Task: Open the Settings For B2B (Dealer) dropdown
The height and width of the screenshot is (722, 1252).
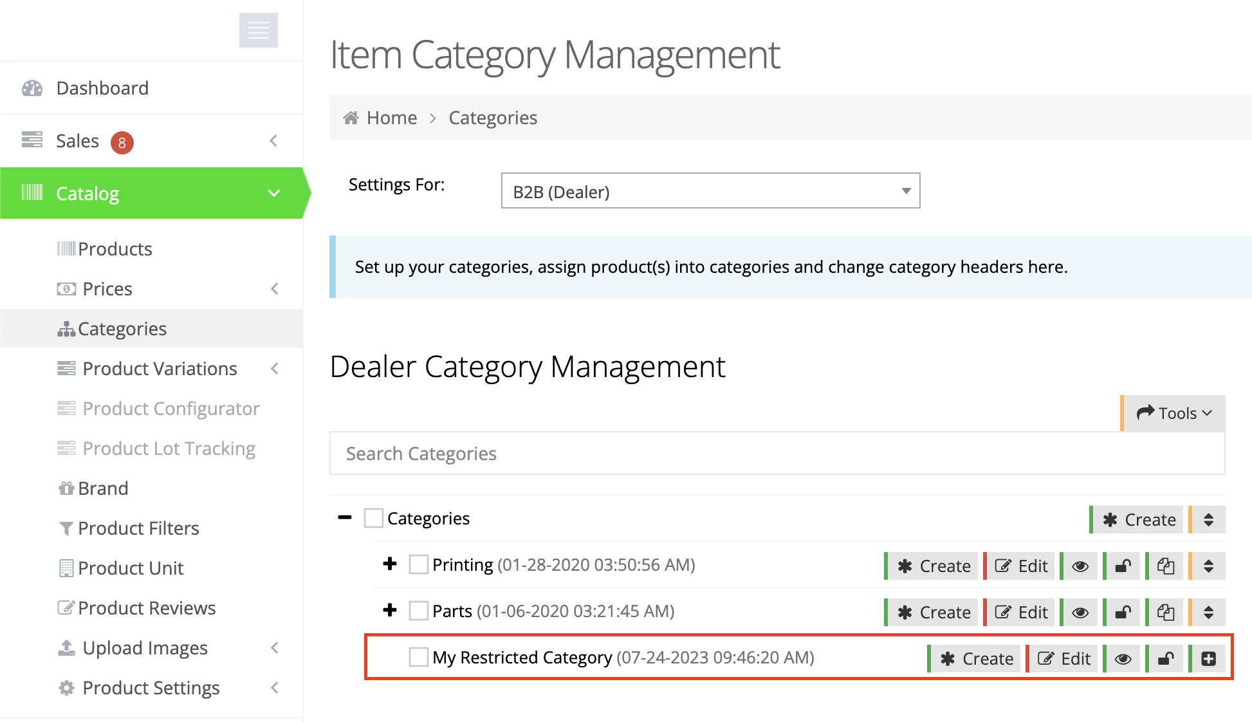Action: [x=710, y=191]
